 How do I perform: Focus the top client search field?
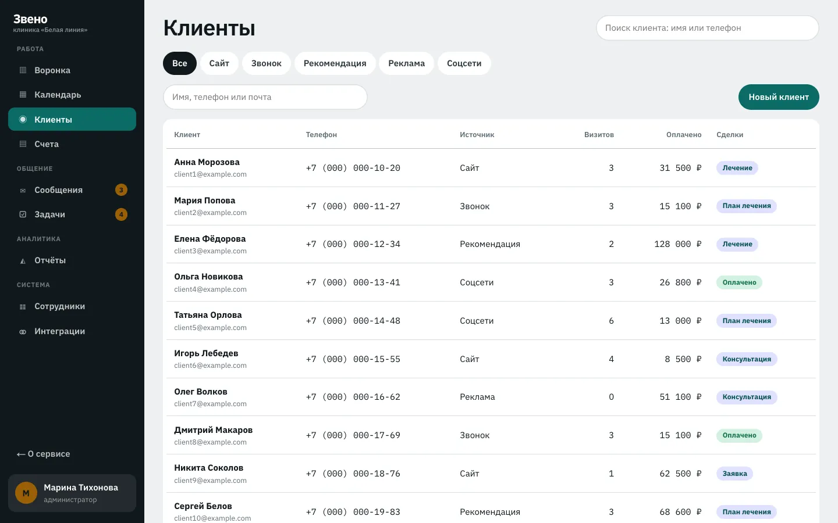tap(708, 28)
